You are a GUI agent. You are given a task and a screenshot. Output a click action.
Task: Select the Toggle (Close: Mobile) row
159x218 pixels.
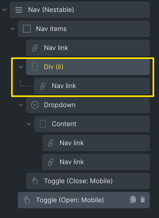point(88,181)
